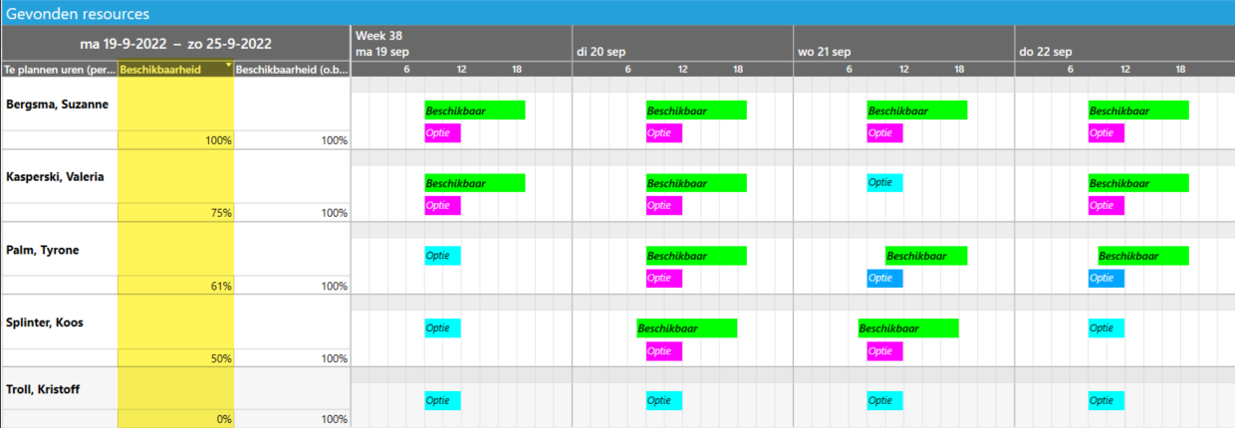Image resolution: width=1235 pixels, height=428 pixels.
Task: Select Bergsma's green Beschikbaar block on ma 19 sep
Action: click(474, 110)
